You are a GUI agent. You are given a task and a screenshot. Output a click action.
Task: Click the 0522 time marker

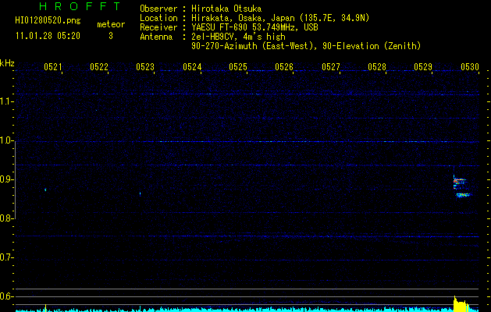click(x=99, y=67)
